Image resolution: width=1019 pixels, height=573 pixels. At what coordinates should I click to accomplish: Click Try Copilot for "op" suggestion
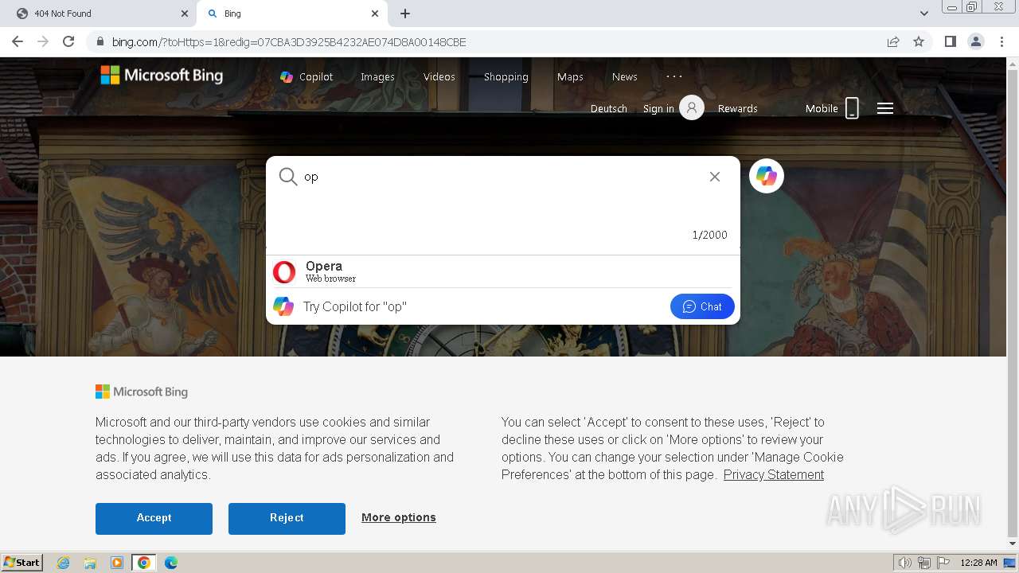click(355, 306)
